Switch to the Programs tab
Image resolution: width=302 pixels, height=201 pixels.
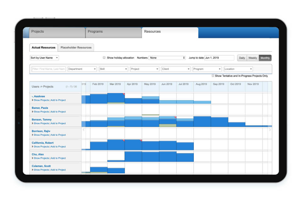click(95, 31)
